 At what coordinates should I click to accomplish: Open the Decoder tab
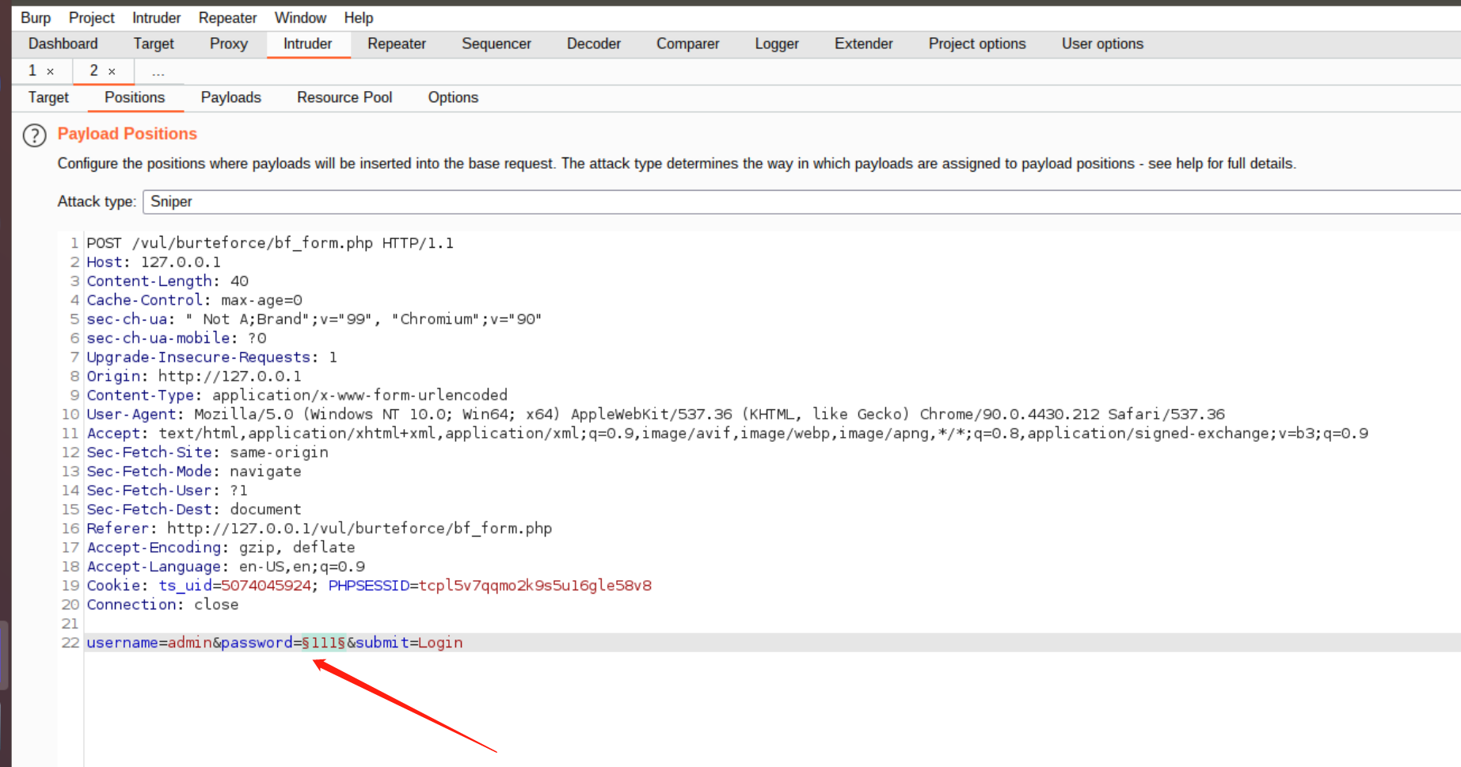point(594,44)
